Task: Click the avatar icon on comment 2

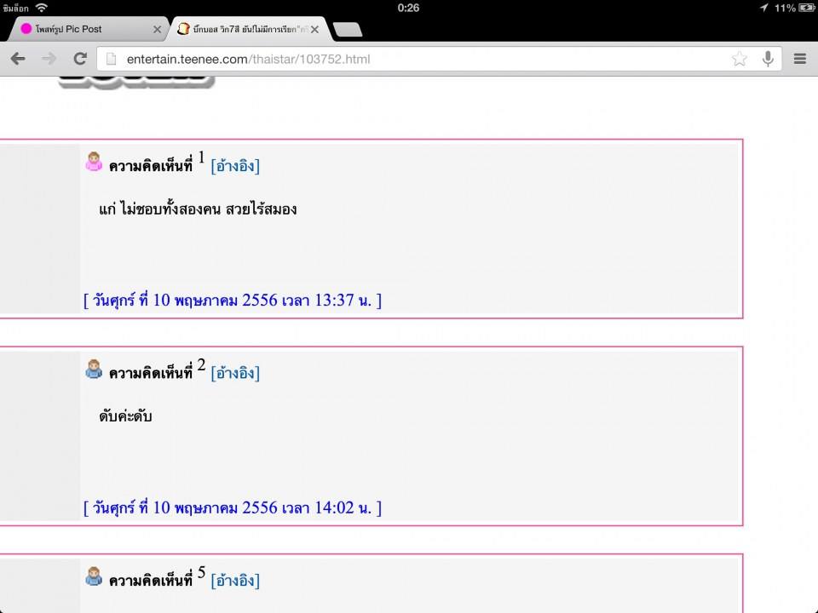Action: 95,371
